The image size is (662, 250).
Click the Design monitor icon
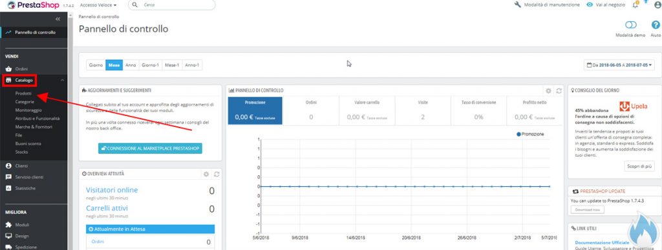pyautogui.click(x=8, y=236)
